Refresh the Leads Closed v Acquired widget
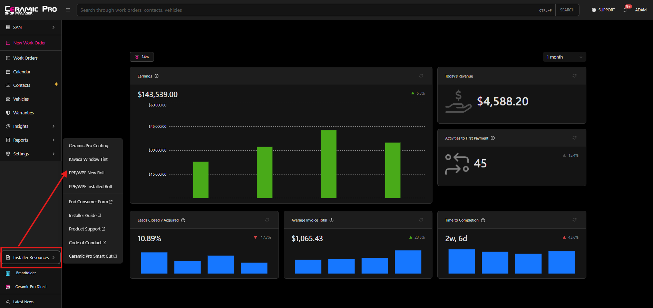 tap(267, 220)
